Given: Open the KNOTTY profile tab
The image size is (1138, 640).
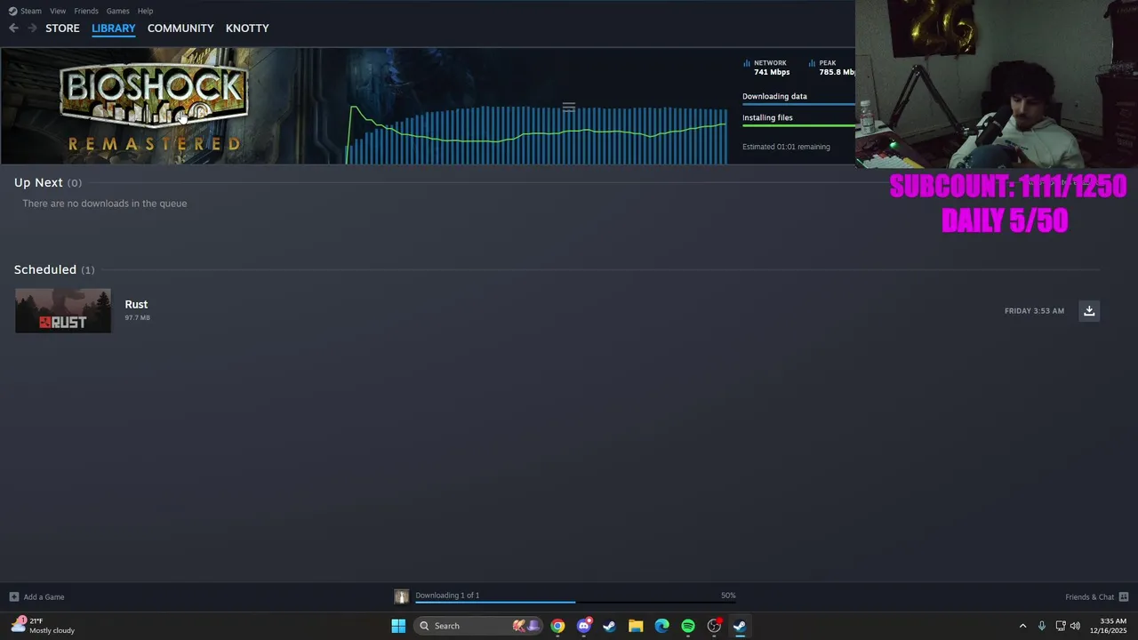Looking at the screenshot, I should [x=247, y=28].
